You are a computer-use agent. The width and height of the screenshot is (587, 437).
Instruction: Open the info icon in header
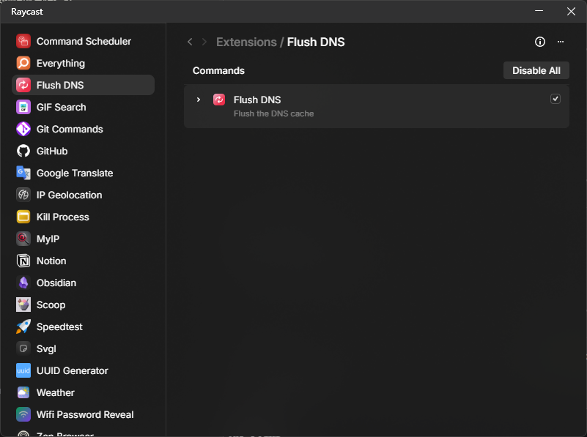click(x=540, y=42)
